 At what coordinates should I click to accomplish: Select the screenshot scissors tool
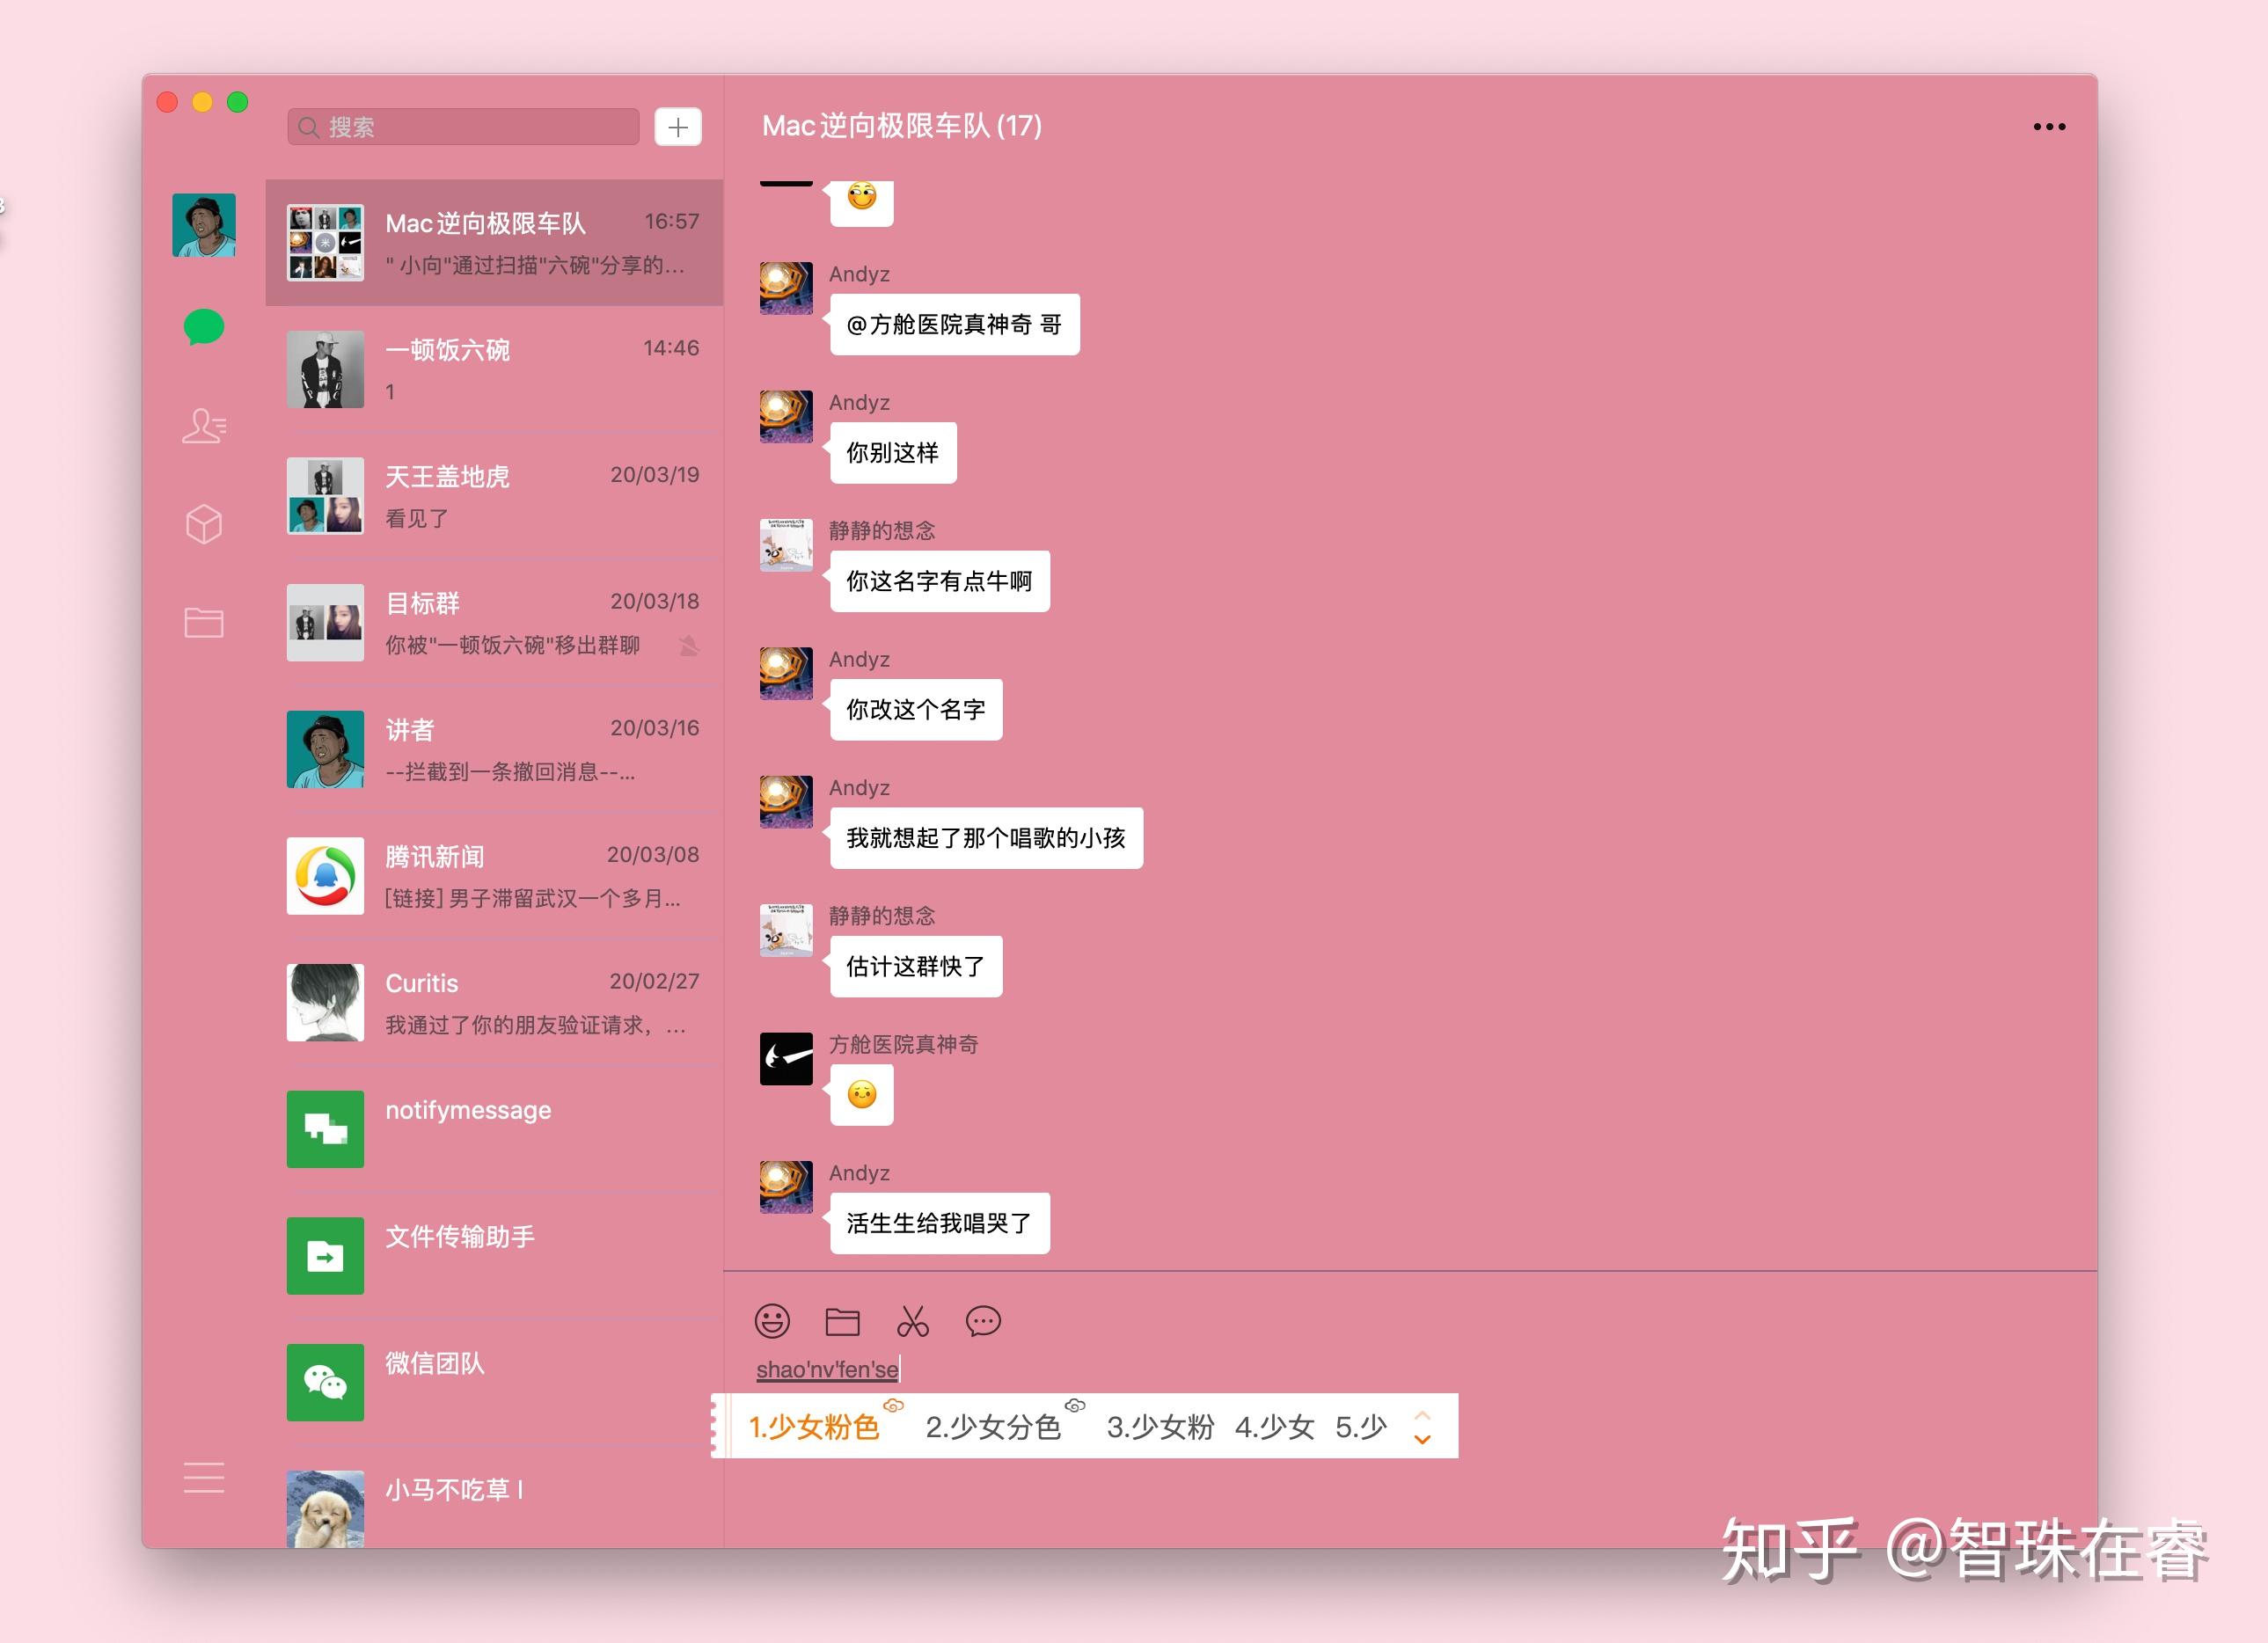pyautogui.click(x=915, y=1321)
